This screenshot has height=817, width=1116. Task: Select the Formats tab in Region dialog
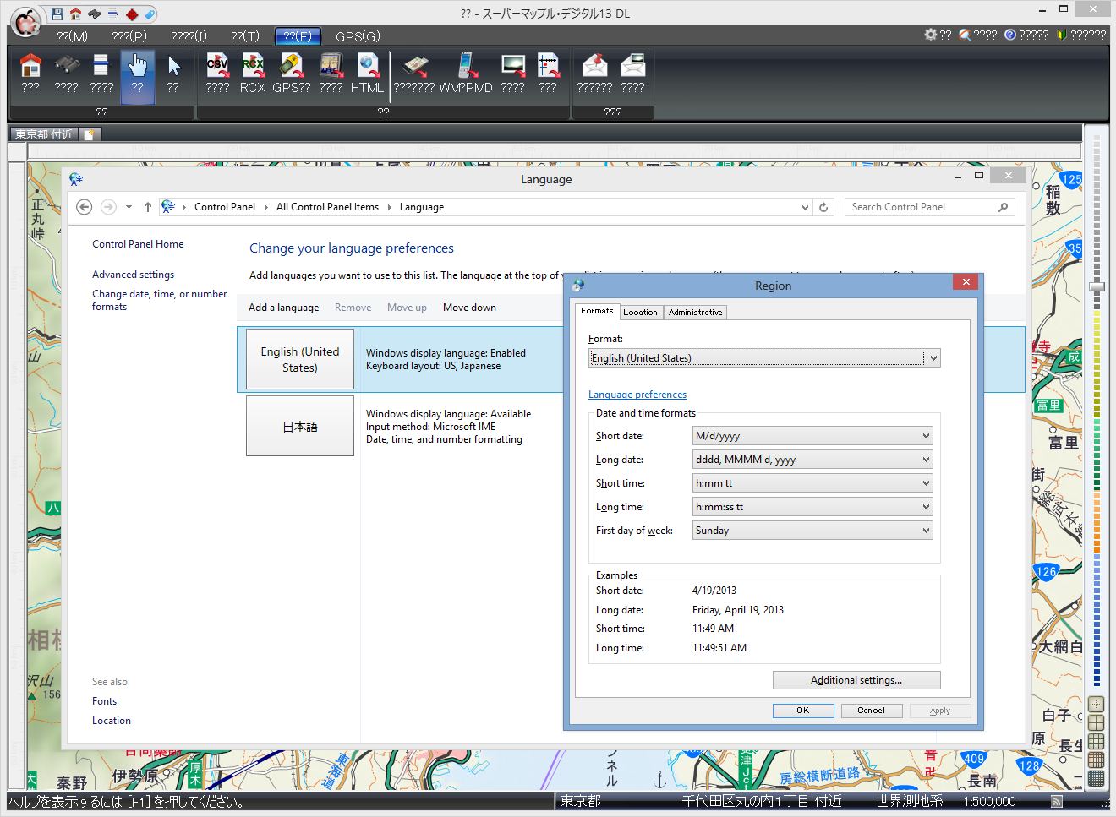coord(597,311)
